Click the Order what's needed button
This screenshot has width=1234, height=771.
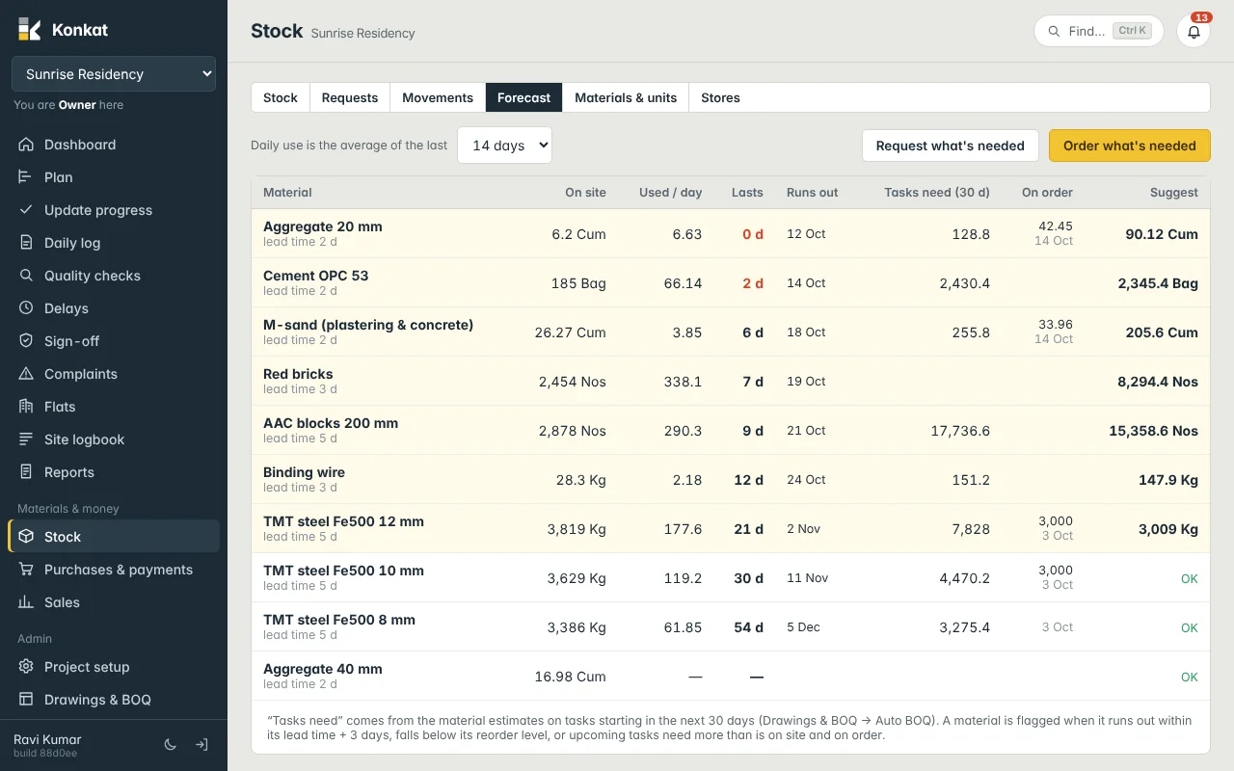(1130, 146)
